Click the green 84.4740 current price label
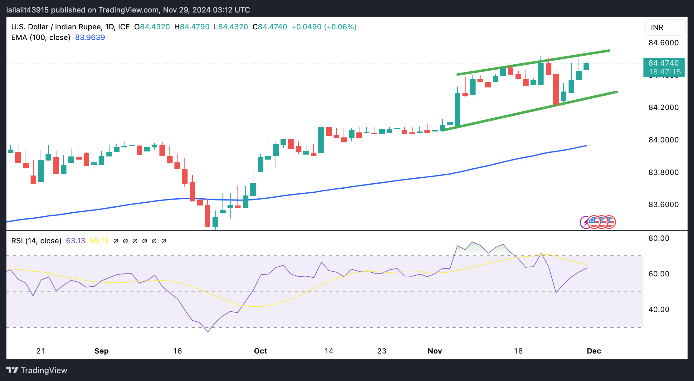The width and height of the screenshot is (694, 381). 664,63
